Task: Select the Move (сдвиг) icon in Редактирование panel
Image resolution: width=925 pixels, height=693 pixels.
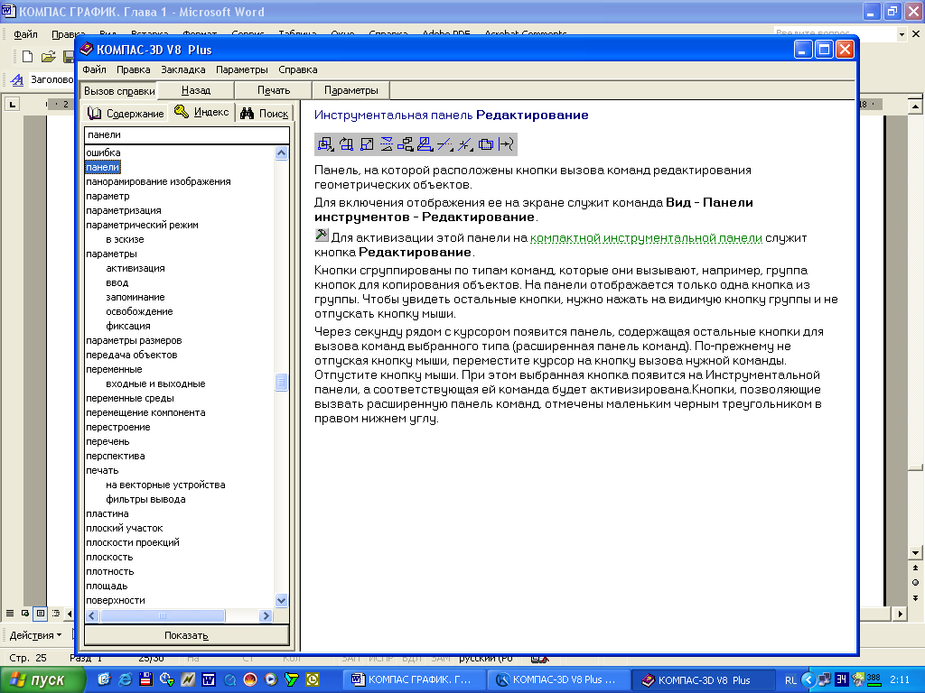Action: 325,144
